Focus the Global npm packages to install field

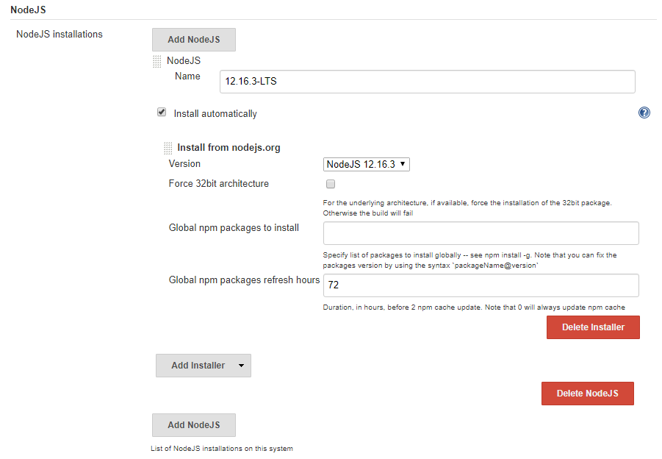click(x=481, y=233)
